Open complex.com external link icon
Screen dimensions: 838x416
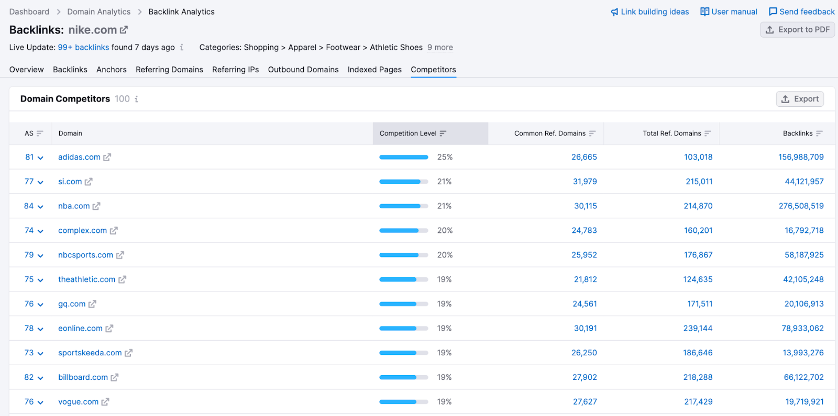click(x=114, y=231)
